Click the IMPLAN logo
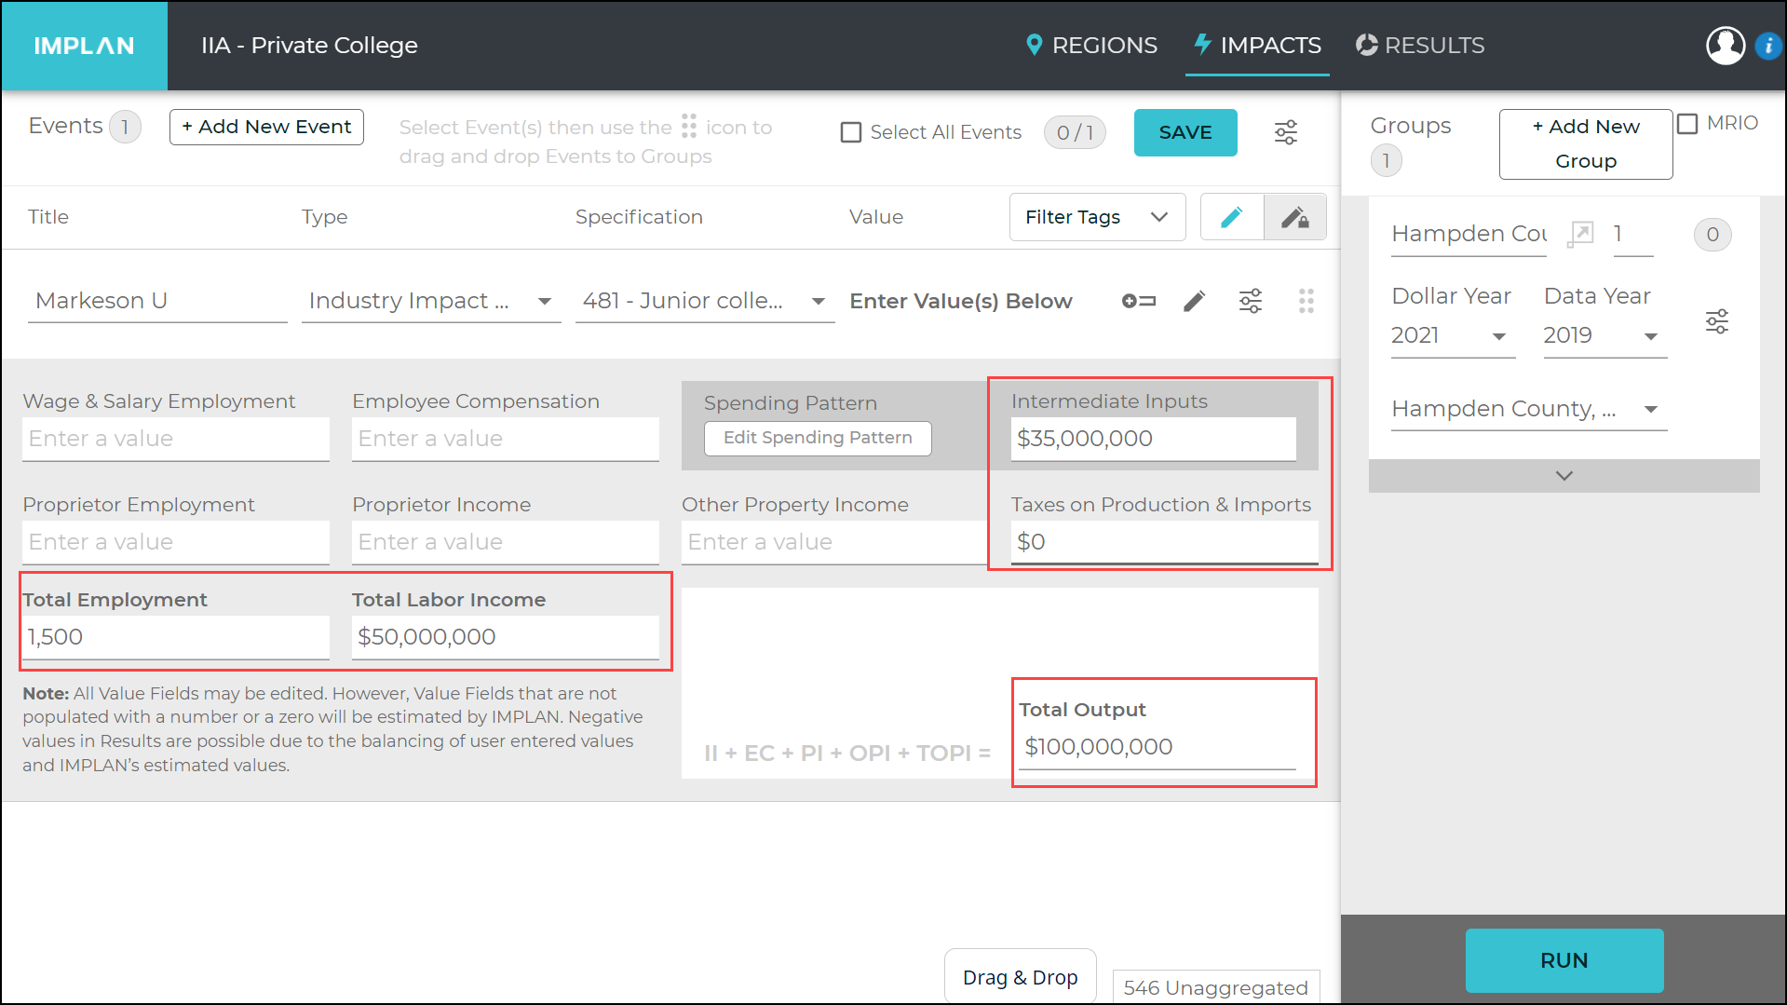 point(84,46)
